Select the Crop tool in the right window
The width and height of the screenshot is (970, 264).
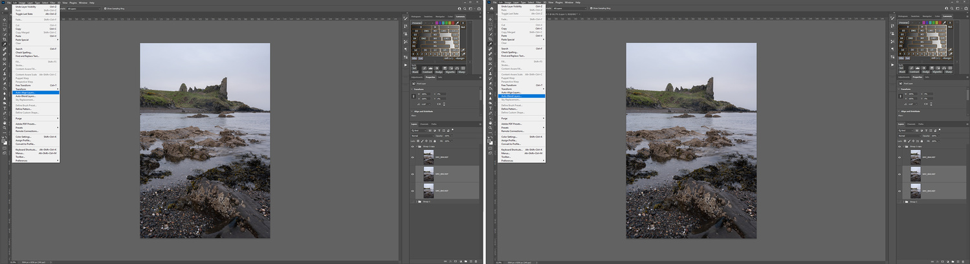click(x=490, y=39)
